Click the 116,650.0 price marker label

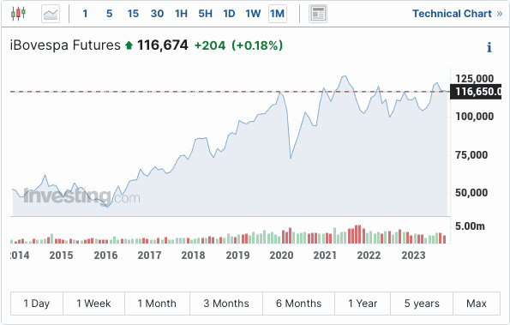[x=477, y=92]
